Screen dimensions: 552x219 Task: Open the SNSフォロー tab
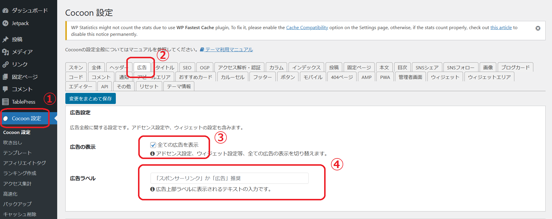461,67
